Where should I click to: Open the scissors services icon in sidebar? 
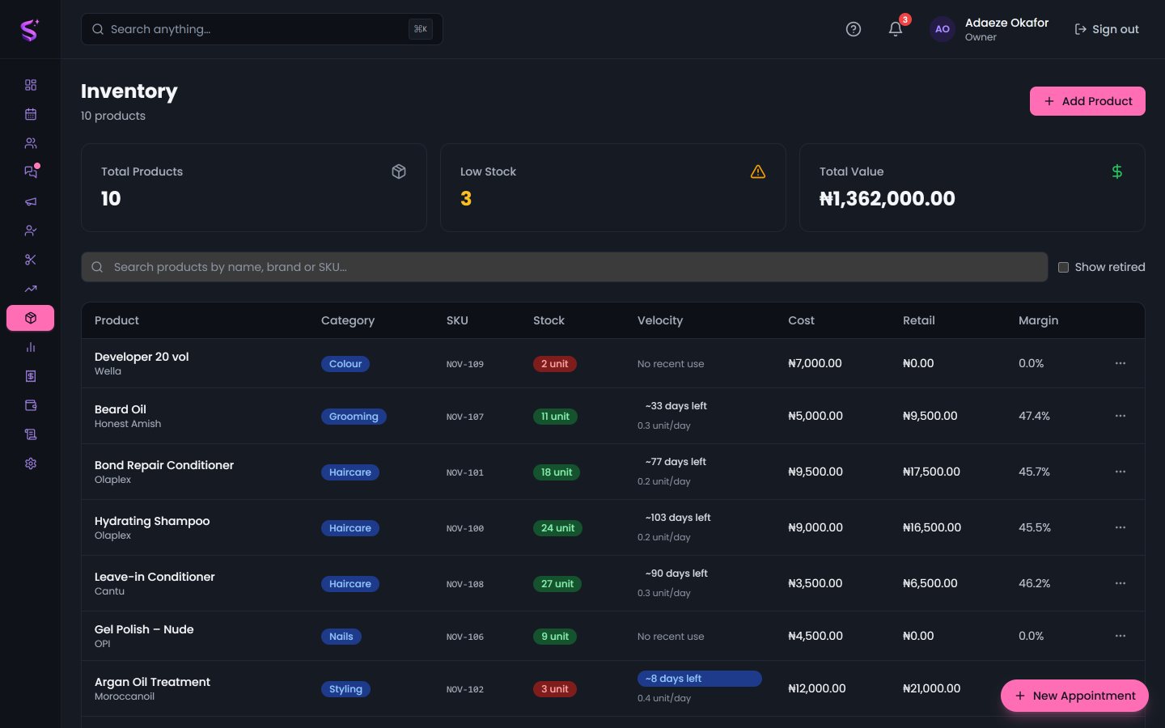click(x=31, y=260)
